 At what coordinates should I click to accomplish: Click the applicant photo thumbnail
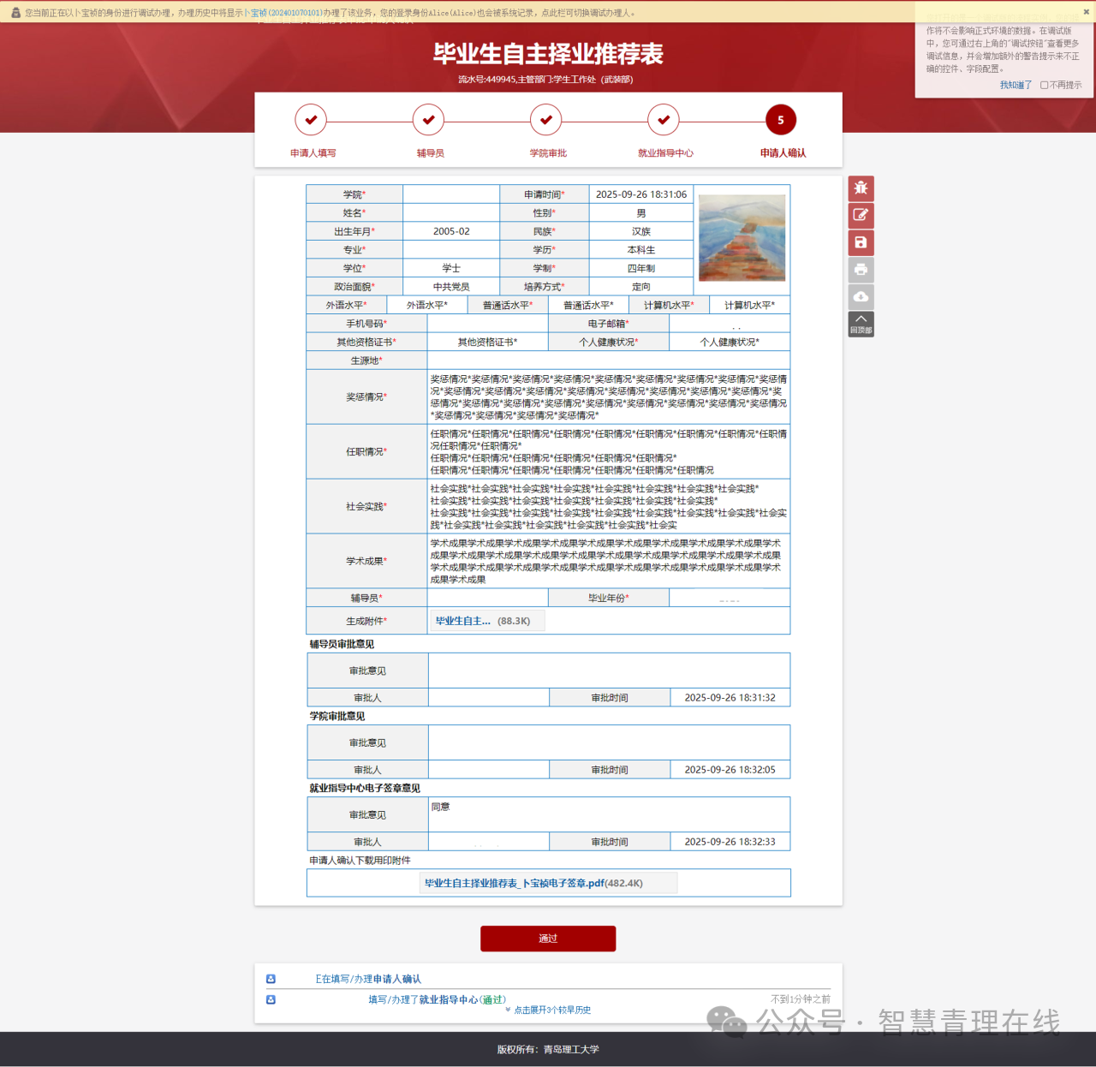[x=742, y=237]
